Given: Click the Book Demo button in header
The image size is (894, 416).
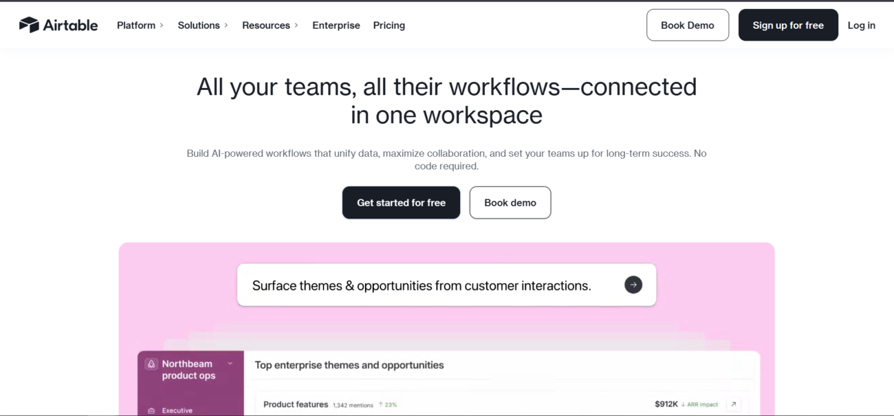Looking at the screenshot, I should click(687, 25).
